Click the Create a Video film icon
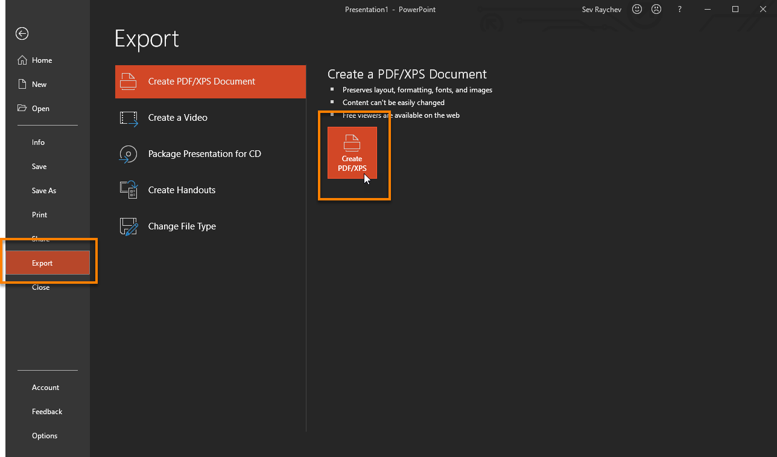Viewport: 777px width, 457px height. pyautogui.click(x=129, y=118)
